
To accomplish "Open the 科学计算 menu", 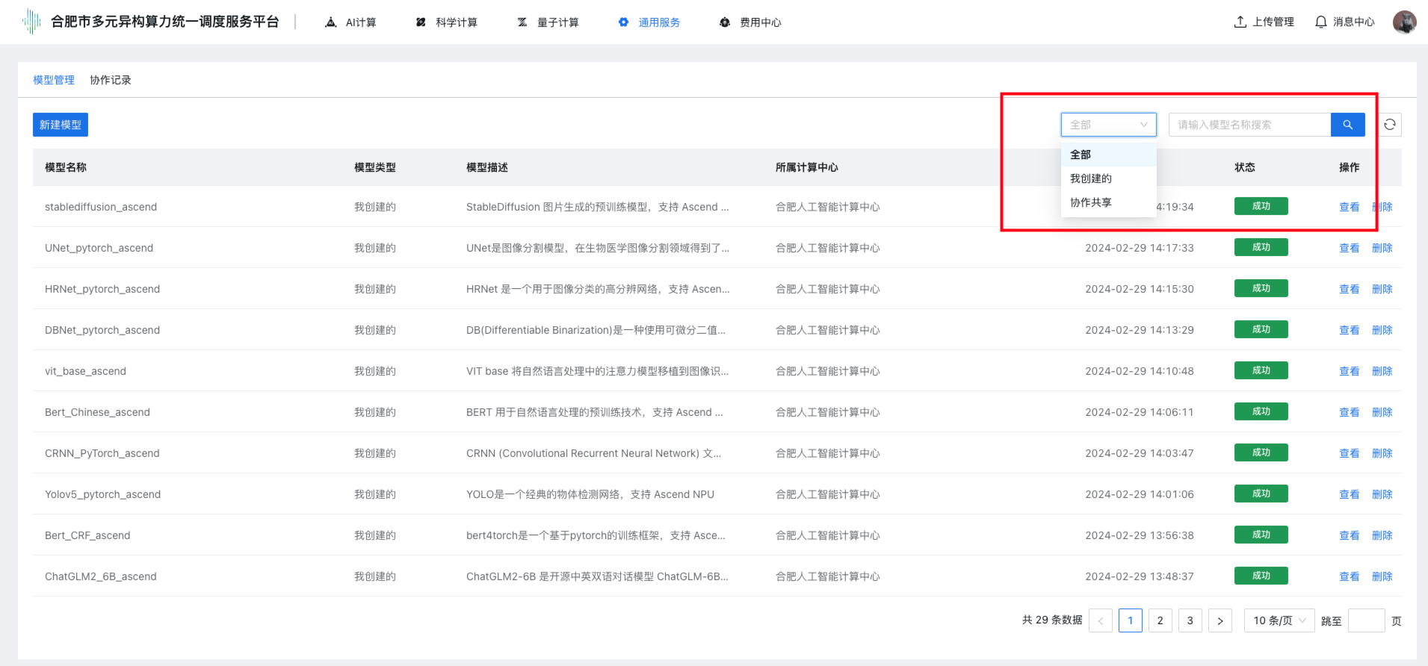I will coord(448,22).
